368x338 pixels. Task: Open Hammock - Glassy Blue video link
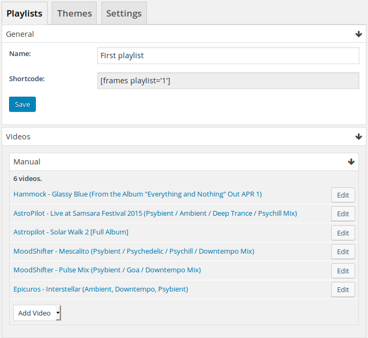click(137, 194)
